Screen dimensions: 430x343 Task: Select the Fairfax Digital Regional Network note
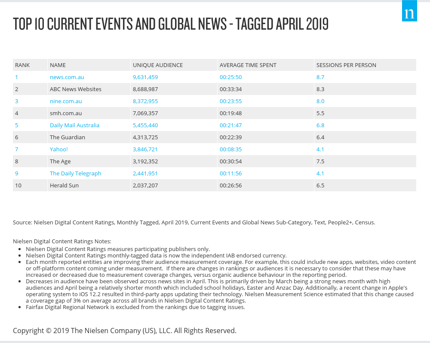[x=135, y=307]
